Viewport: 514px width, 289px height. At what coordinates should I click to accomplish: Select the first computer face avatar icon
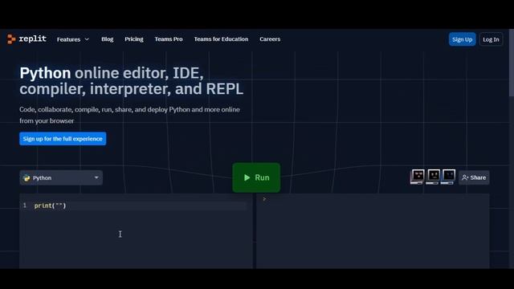[x=418, y=177]
